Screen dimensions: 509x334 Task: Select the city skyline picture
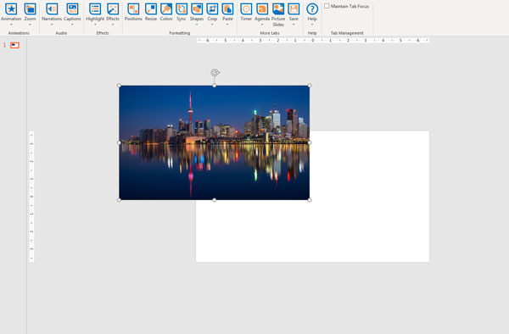[215, 142]
